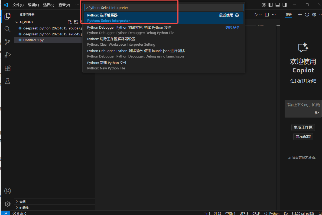The width and height of the screenshot is (322, 215).
Task: Toggle secondary side bar visibility
Action: click(x=285, y=5)
